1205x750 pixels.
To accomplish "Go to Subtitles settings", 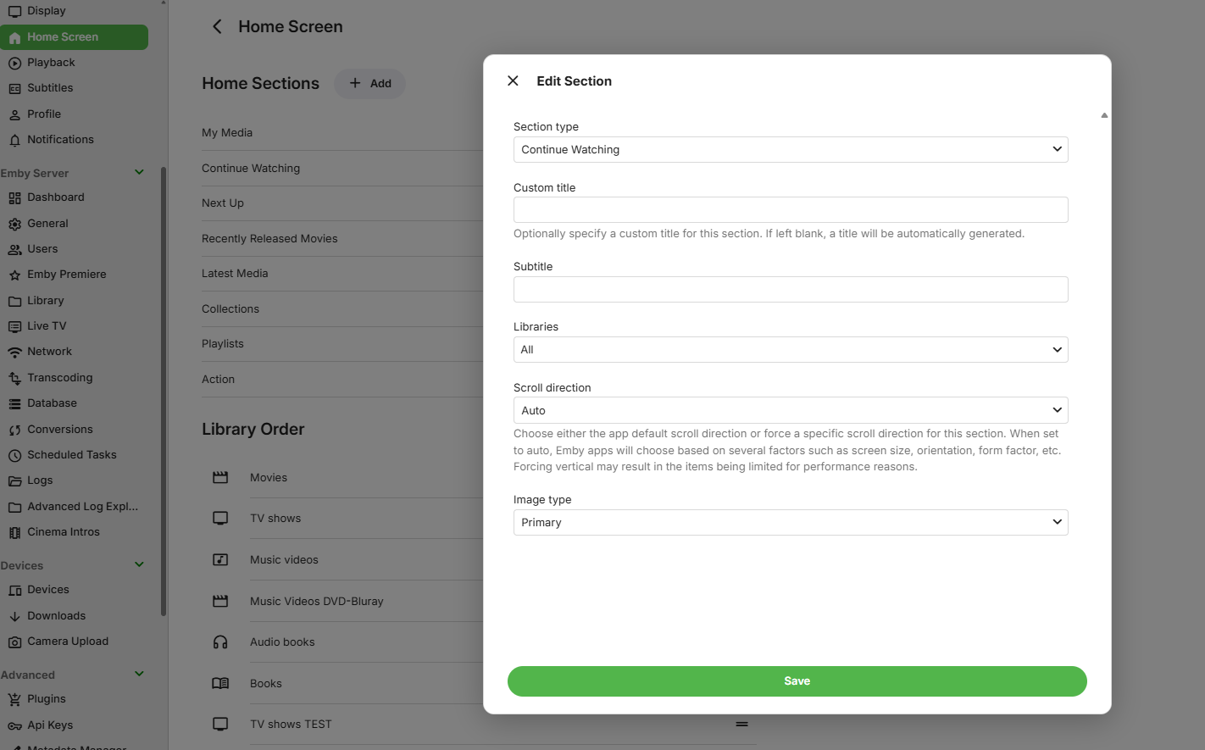I will [x=50, y=88].
